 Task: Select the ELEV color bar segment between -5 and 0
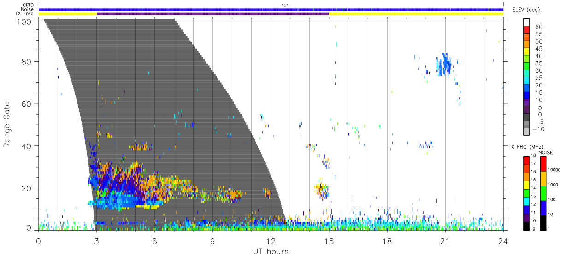(526, 117)
